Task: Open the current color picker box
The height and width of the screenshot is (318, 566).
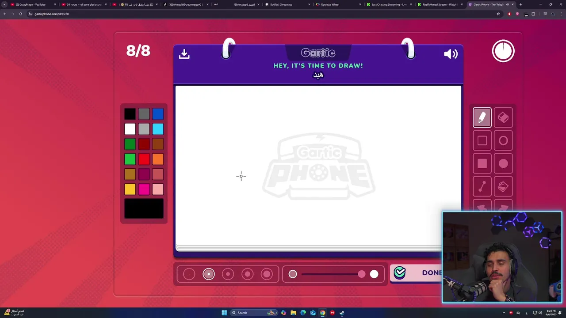Action: coord(144,208)
